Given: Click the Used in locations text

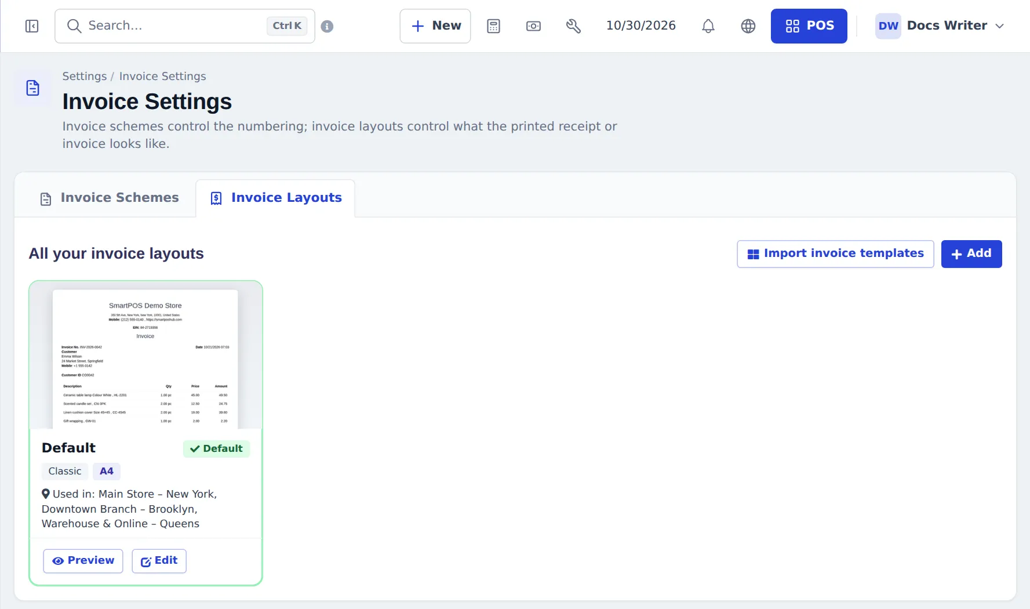Looking at the screenshot, I should pyautogui.click(x=129, y=509).
